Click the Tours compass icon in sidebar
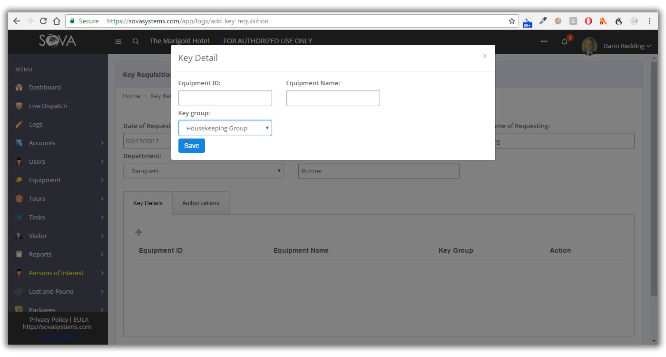This screenshot has height=357, width=666. coord(19,198)
